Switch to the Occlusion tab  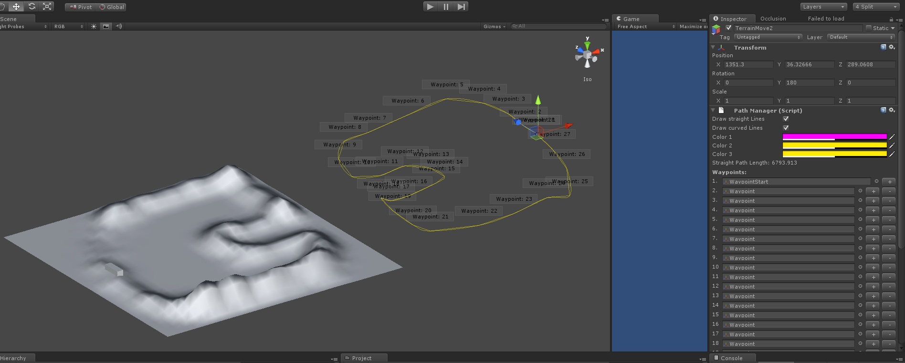773,19
